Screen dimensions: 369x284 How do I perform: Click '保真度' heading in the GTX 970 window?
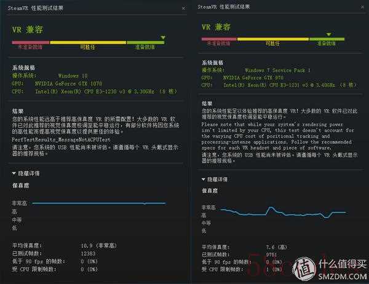click(x=210, y=191)
